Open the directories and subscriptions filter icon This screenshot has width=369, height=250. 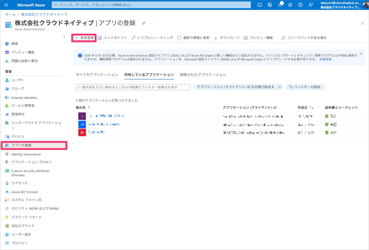coord(270,5)
